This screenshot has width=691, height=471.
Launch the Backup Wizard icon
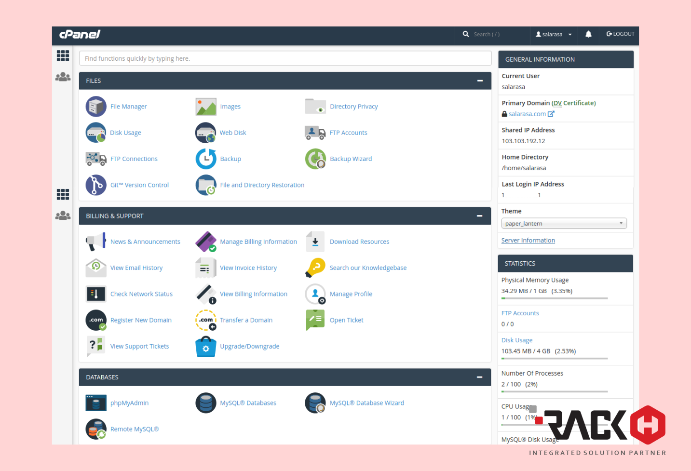315,159
